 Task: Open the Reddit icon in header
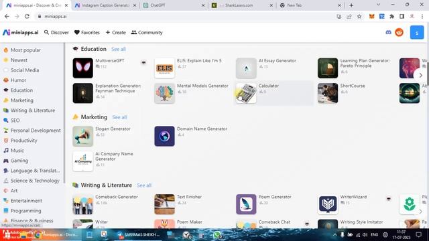click(400, 33)
